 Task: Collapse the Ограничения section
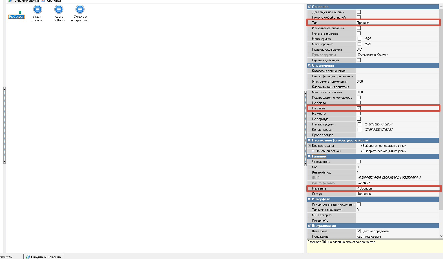[x=309, y=66]
